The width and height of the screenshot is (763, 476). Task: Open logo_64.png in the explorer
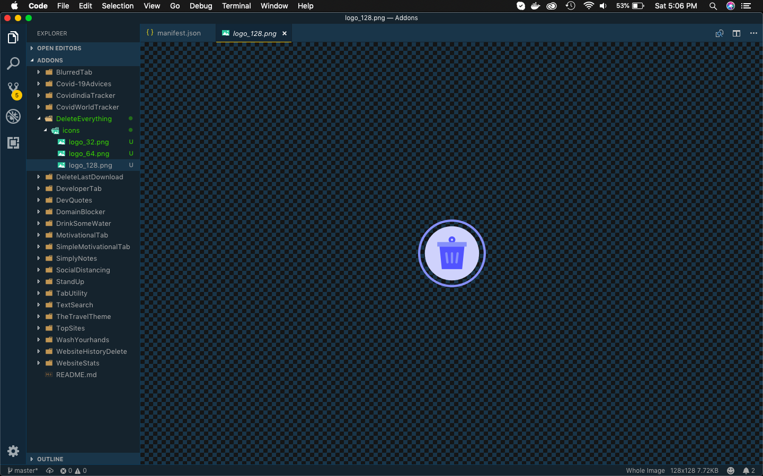pos(83,154)
